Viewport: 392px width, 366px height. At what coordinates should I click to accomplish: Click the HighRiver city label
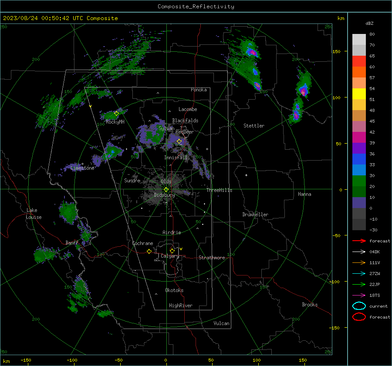181,306
